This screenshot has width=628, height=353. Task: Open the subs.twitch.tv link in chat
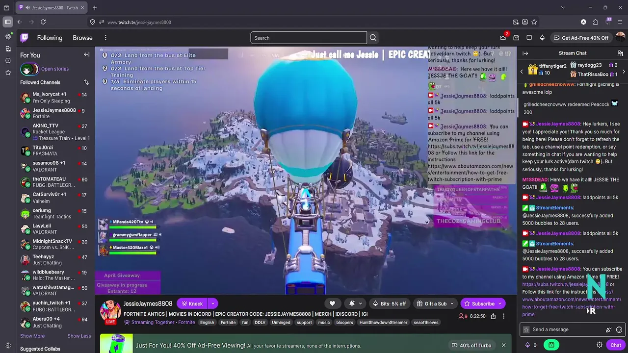tap(565, 284)
